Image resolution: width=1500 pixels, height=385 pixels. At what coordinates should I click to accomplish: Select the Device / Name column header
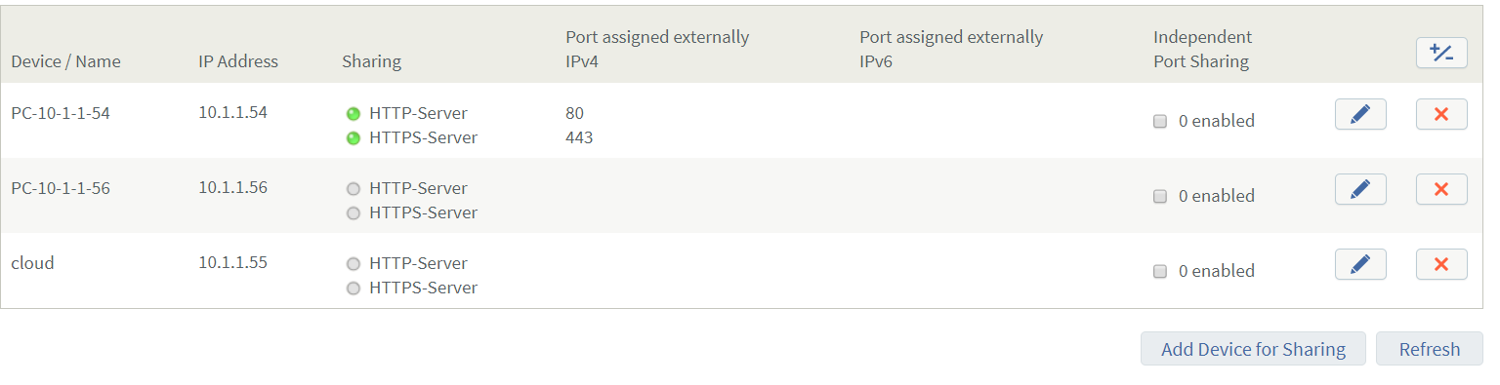[x=66, y=61]
